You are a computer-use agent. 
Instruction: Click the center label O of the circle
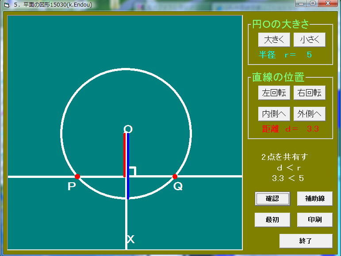[x=128, y=129]
